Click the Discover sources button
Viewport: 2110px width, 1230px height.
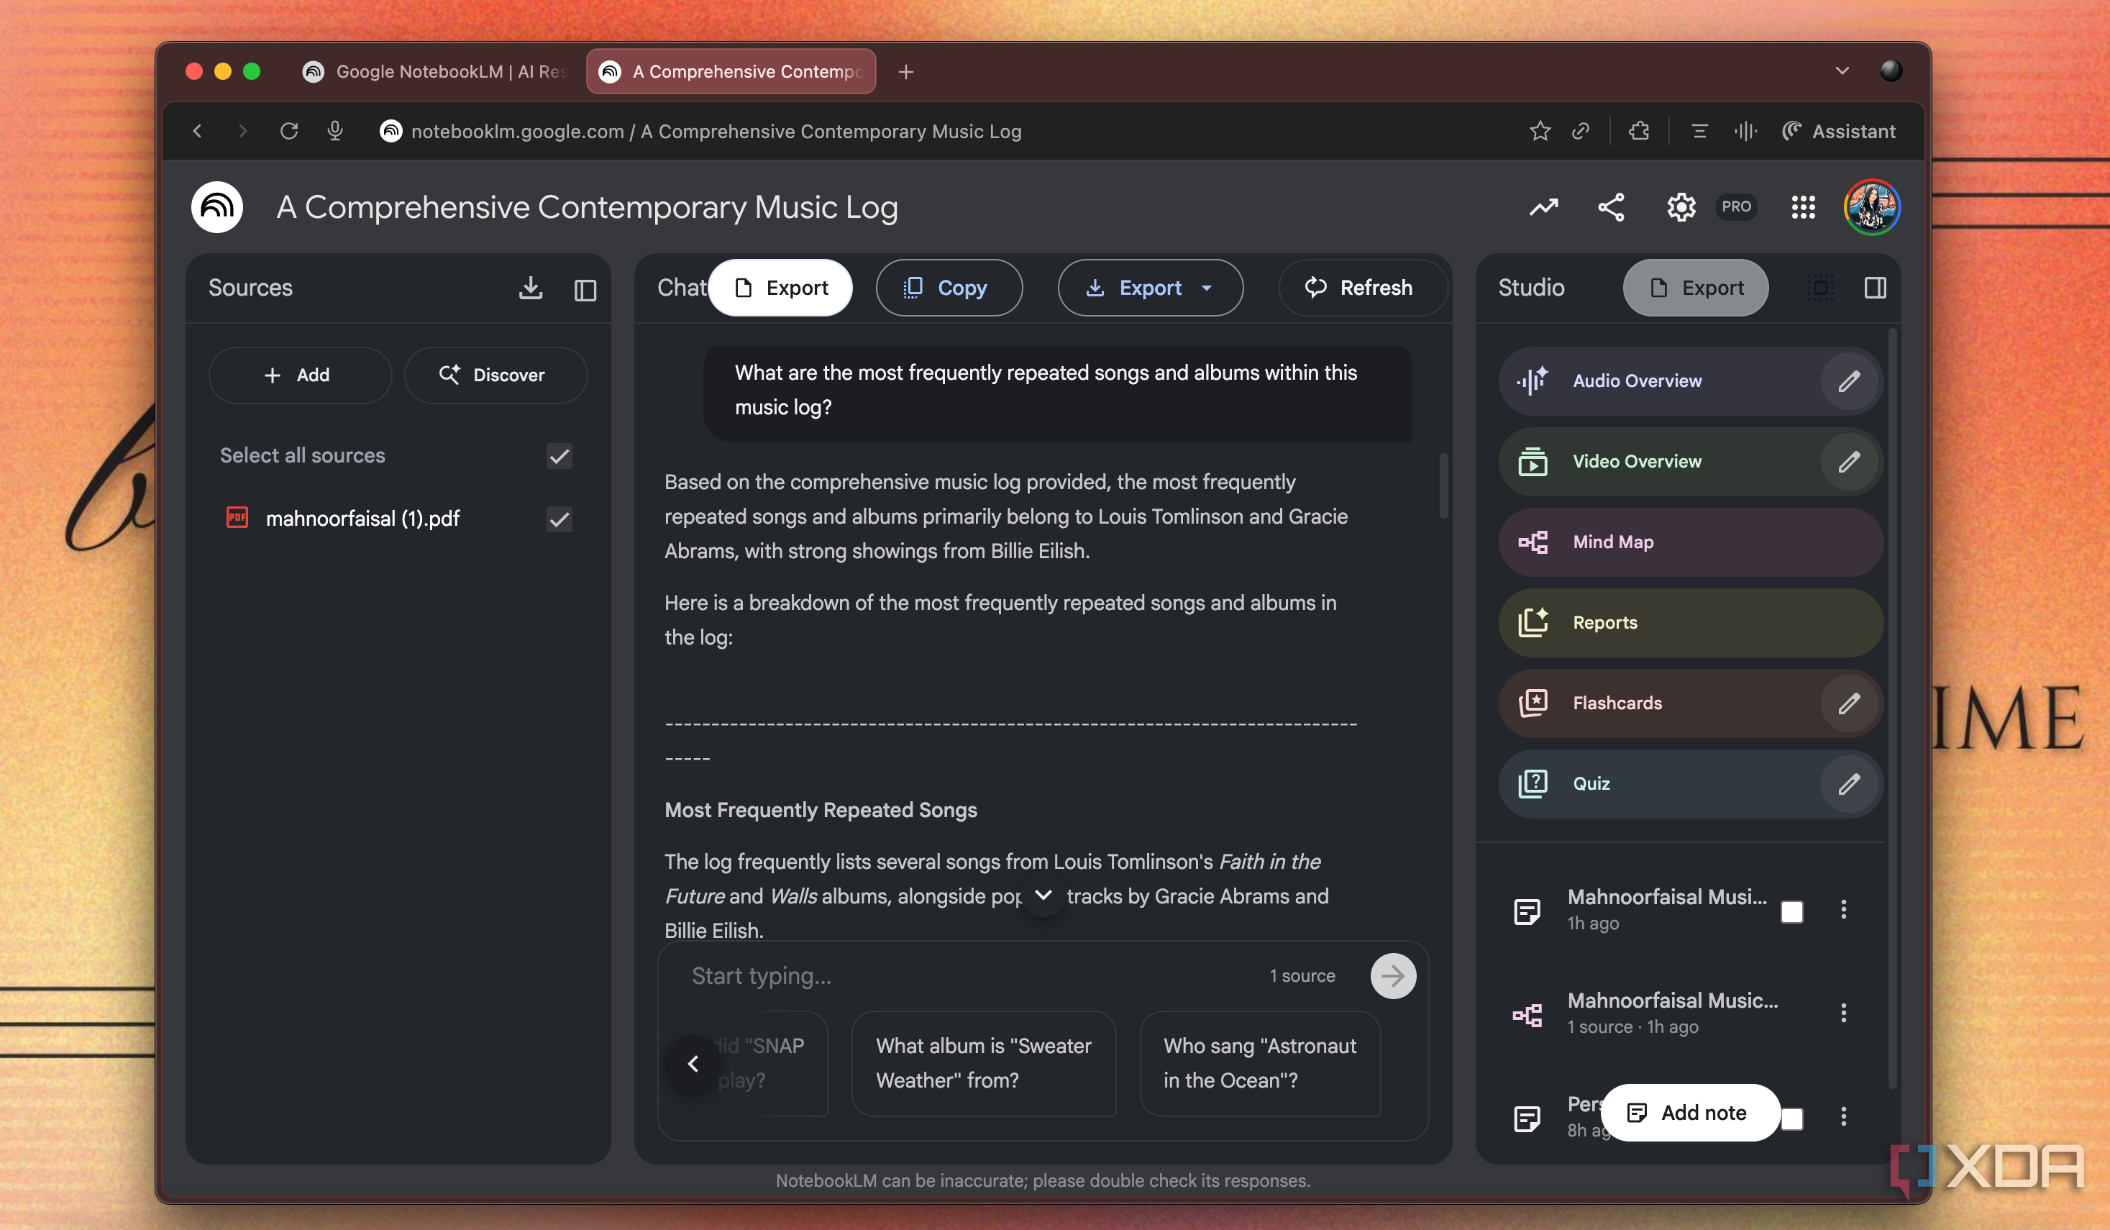(x=495, y=375)
